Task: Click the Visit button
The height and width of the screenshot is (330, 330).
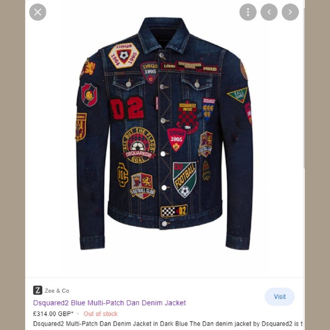Action: (279, 297)
